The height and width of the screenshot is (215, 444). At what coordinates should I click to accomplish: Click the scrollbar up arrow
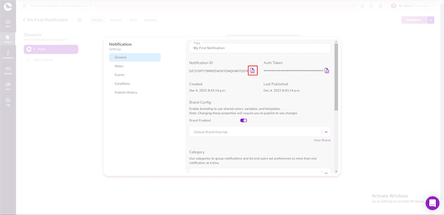(336, 42)
